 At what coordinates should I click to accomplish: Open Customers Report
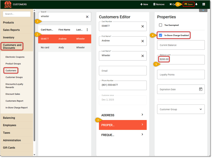[14, 101]
